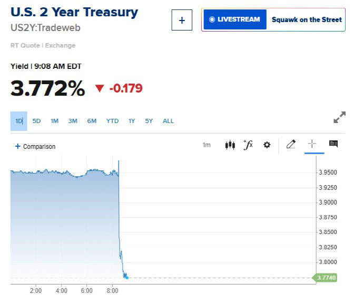353x295 pixels.
Task: Select the YTD time range
Action: point(112,121)
